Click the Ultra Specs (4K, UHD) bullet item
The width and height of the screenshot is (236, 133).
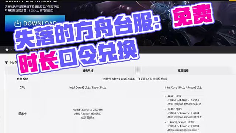(x=181, y=122)
